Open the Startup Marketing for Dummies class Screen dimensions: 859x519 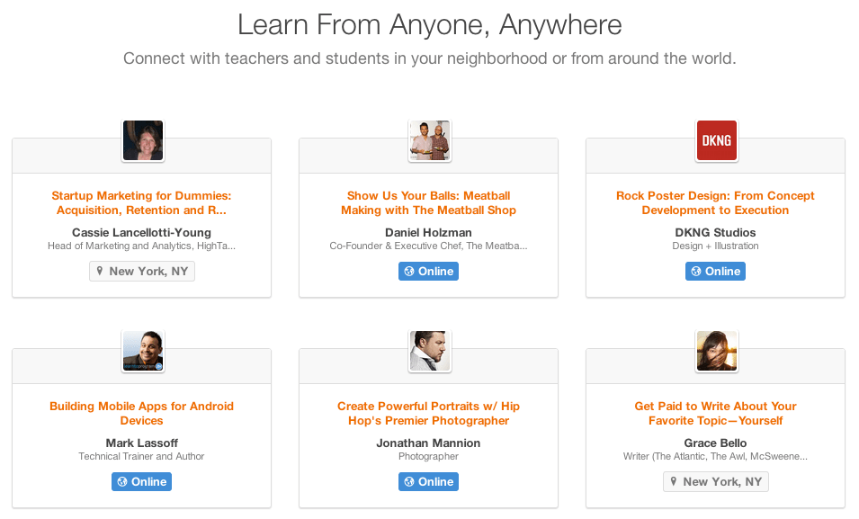tap(141, 203)
